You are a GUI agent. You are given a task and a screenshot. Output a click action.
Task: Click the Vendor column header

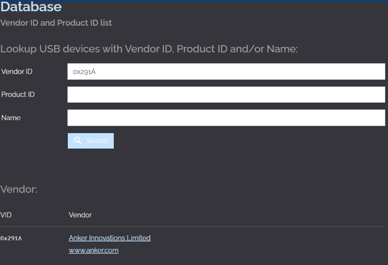[x=80, y=215]
